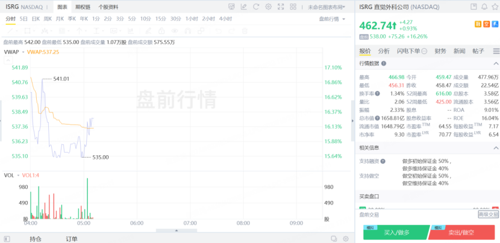Click the blue lightning trade badge
Viewport: 500px width, 243px height.
pos(495,24)
